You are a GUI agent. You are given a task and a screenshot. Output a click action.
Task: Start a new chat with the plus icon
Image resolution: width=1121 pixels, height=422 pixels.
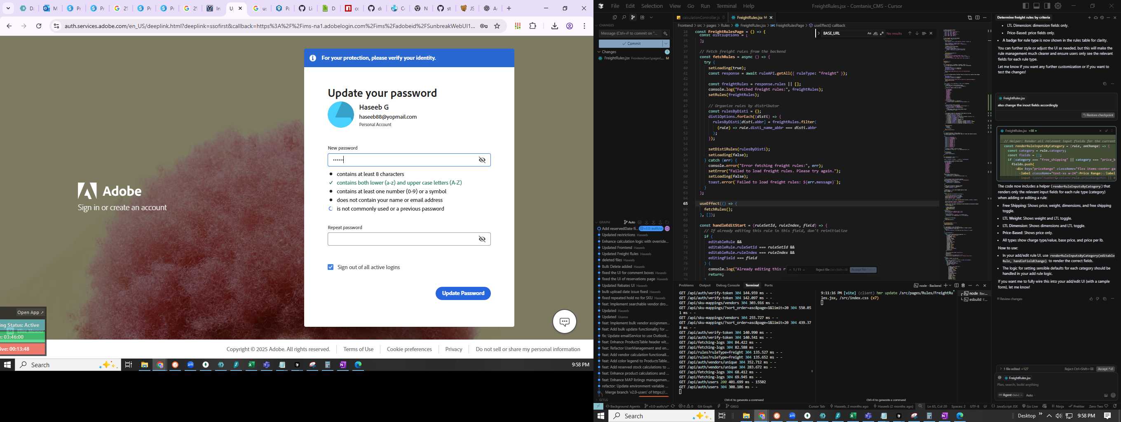(x=1089, y=17)
